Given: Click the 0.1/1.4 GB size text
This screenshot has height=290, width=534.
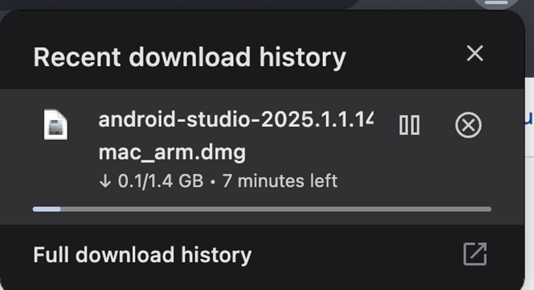Looking at the screenshot, I should [160, 182].
